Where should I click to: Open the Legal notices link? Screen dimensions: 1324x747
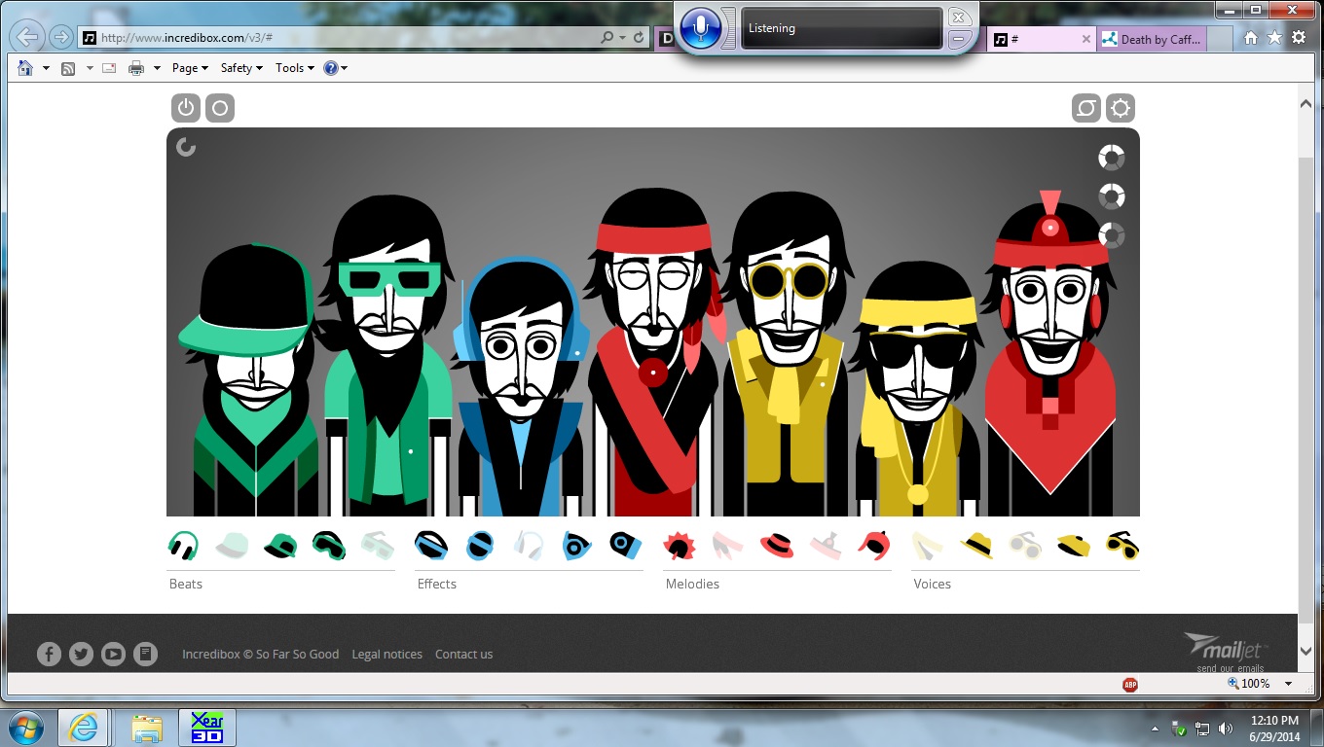[x=387, y=654]
